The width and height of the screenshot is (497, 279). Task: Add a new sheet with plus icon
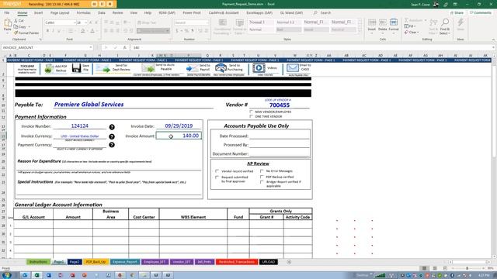pyautogui.click(x=289, y=262)
